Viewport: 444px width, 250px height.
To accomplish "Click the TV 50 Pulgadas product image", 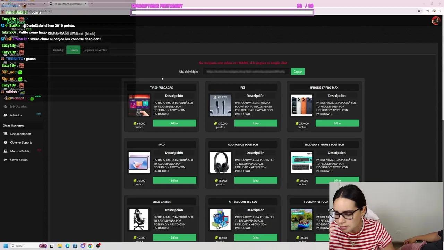I will pyautogui.click(x=139, y=105).
